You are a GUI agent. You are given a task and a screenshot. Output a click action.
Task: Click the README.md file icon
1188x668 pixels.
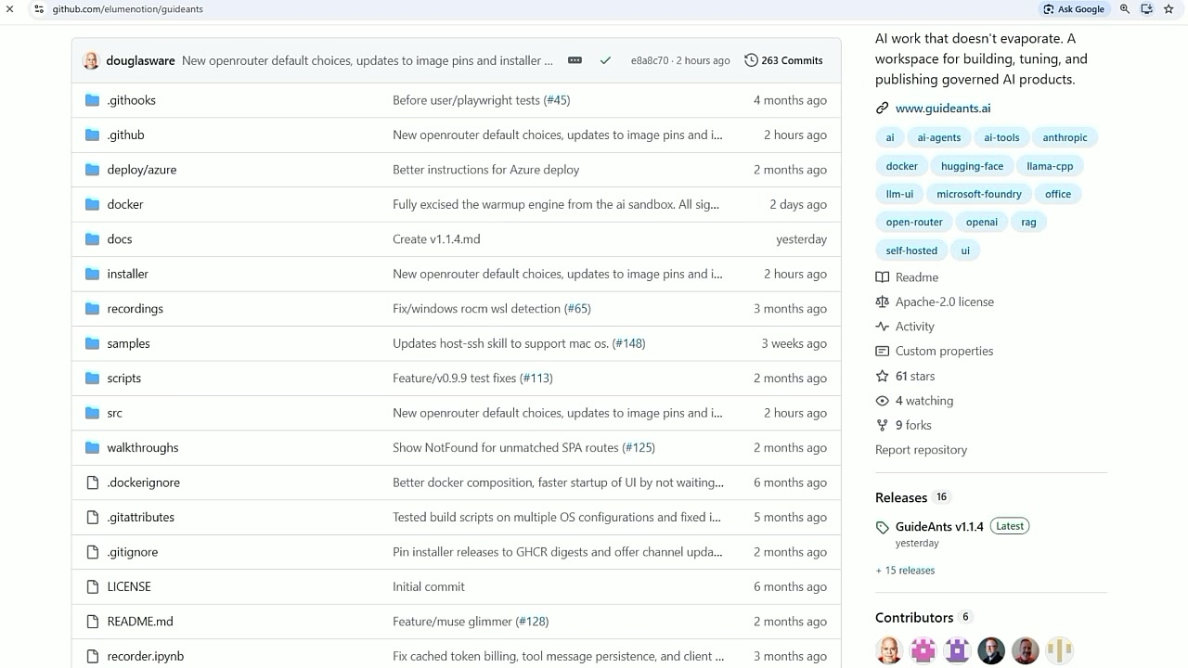point(92,622)
